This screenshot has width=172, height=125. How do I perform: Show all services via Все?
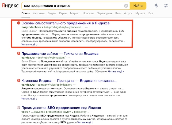pos(151,13)
